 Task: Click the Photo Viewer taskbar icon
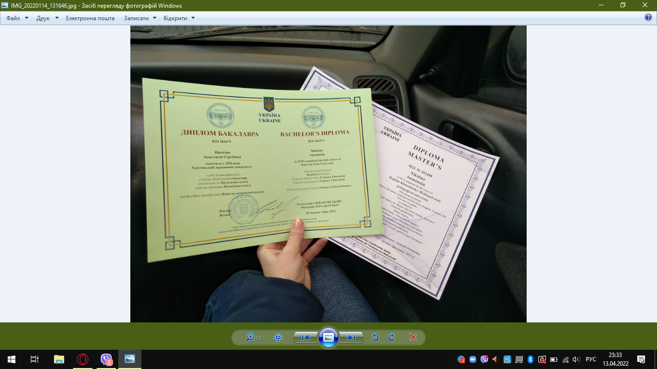pos(130,359)
